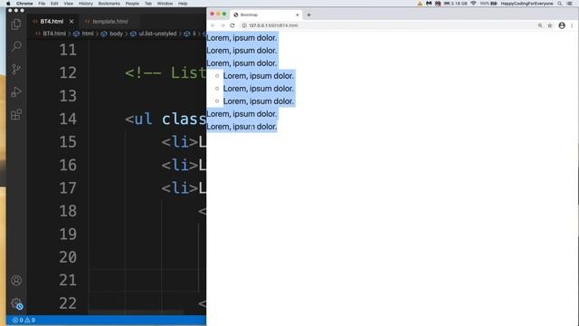Open the Bookmarks menu
The height and width of the screenshot is (326, 579).
pyautogui.click(x=109, y=4)
